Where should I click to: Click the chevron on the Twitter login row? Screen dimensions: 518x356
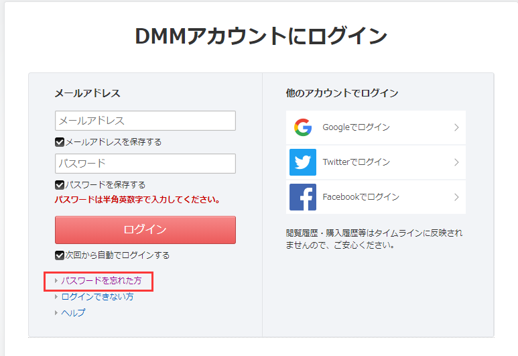[456, 162]
